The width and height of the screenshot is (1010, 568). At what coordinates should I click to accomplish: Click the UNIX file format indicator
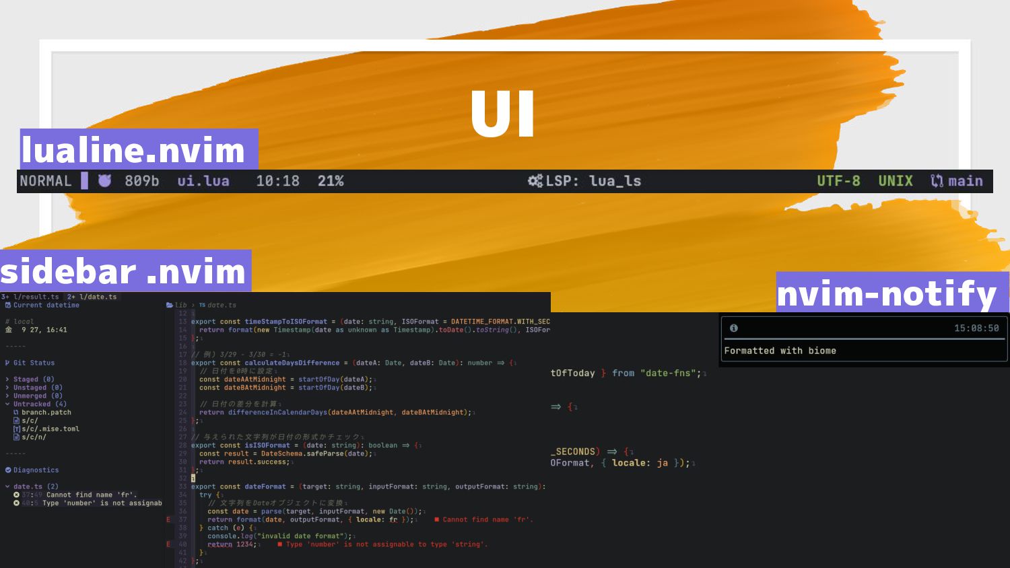896,180
